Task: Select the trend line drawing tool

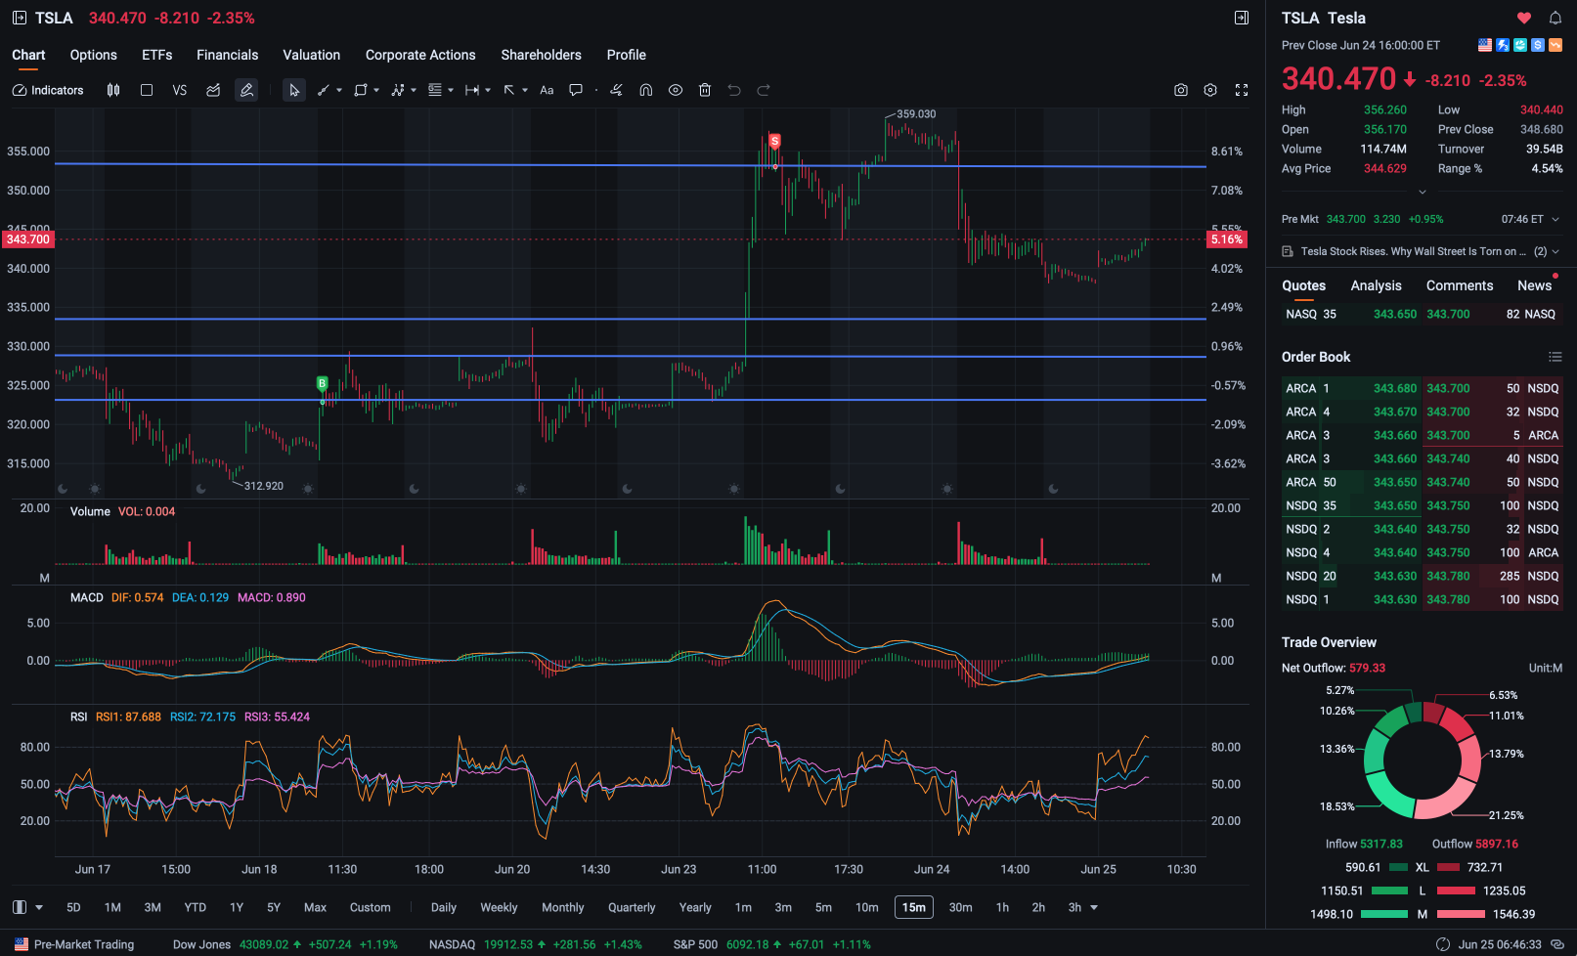Action: (x=323, y=90)
